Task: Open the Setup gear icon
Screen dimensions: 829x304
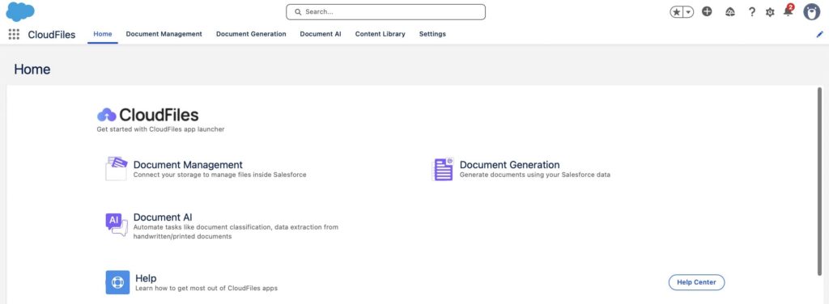Action: pos(770,12)
